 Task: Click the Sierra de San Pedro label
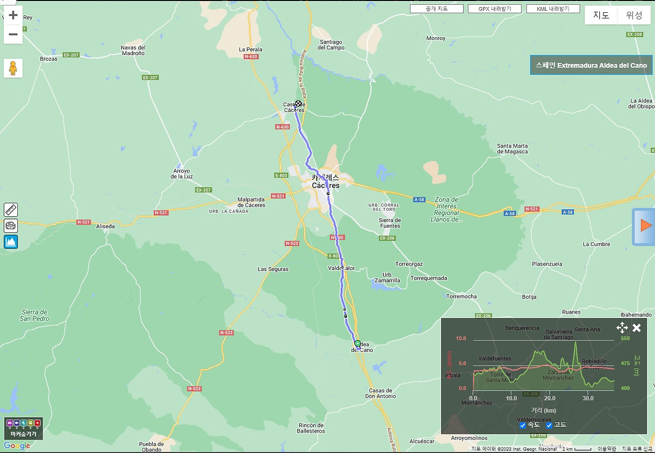coord(35,315)
